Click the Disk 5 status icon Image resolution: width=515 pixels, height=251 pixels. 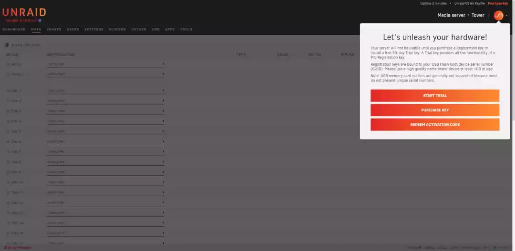click(x=8, y=131)
